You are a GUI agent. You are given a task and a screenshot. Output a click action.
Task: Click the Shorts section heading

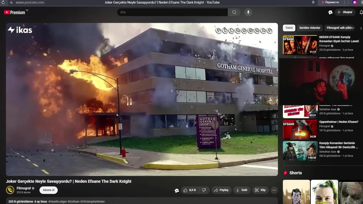click(296, 173)
